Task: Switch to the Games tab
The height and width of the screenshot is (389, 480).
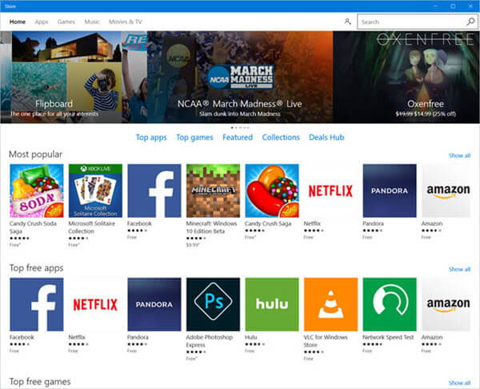Action: (x=66, y=22)
